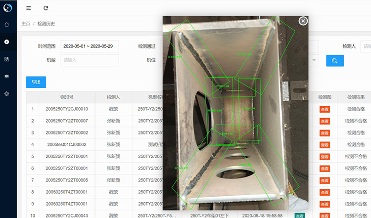Go to 主页 breadcrumb link
The height and width of the screenshot is (218, 371).
pyautogui.click(x=26, y=24)
